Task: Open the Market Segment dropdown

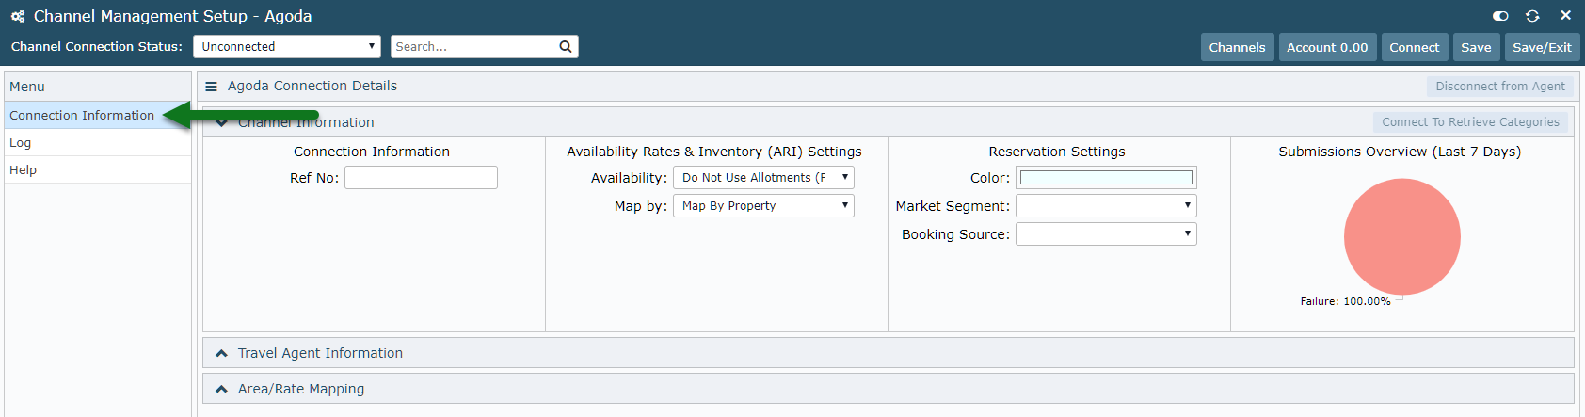Action: [x=1106, y=206]
